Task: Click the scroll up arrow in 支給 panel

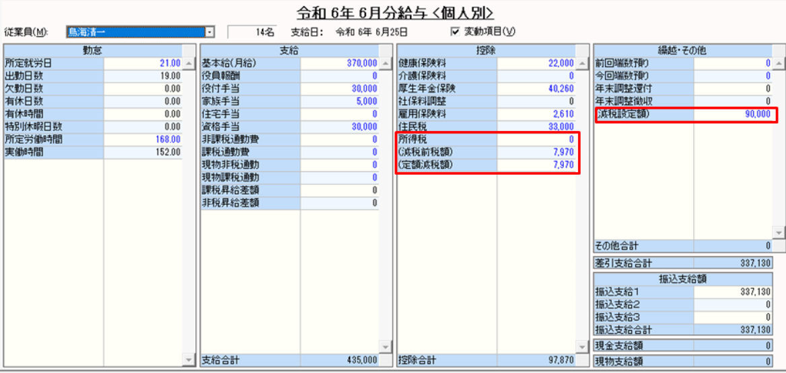Action: coord(386,63)
